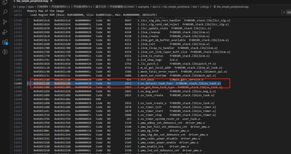The width and height of the screenshot is (291, 154).
Task: Click 'i.l2cm_l2cap_tx_handler' symbol
Action: 156,48
